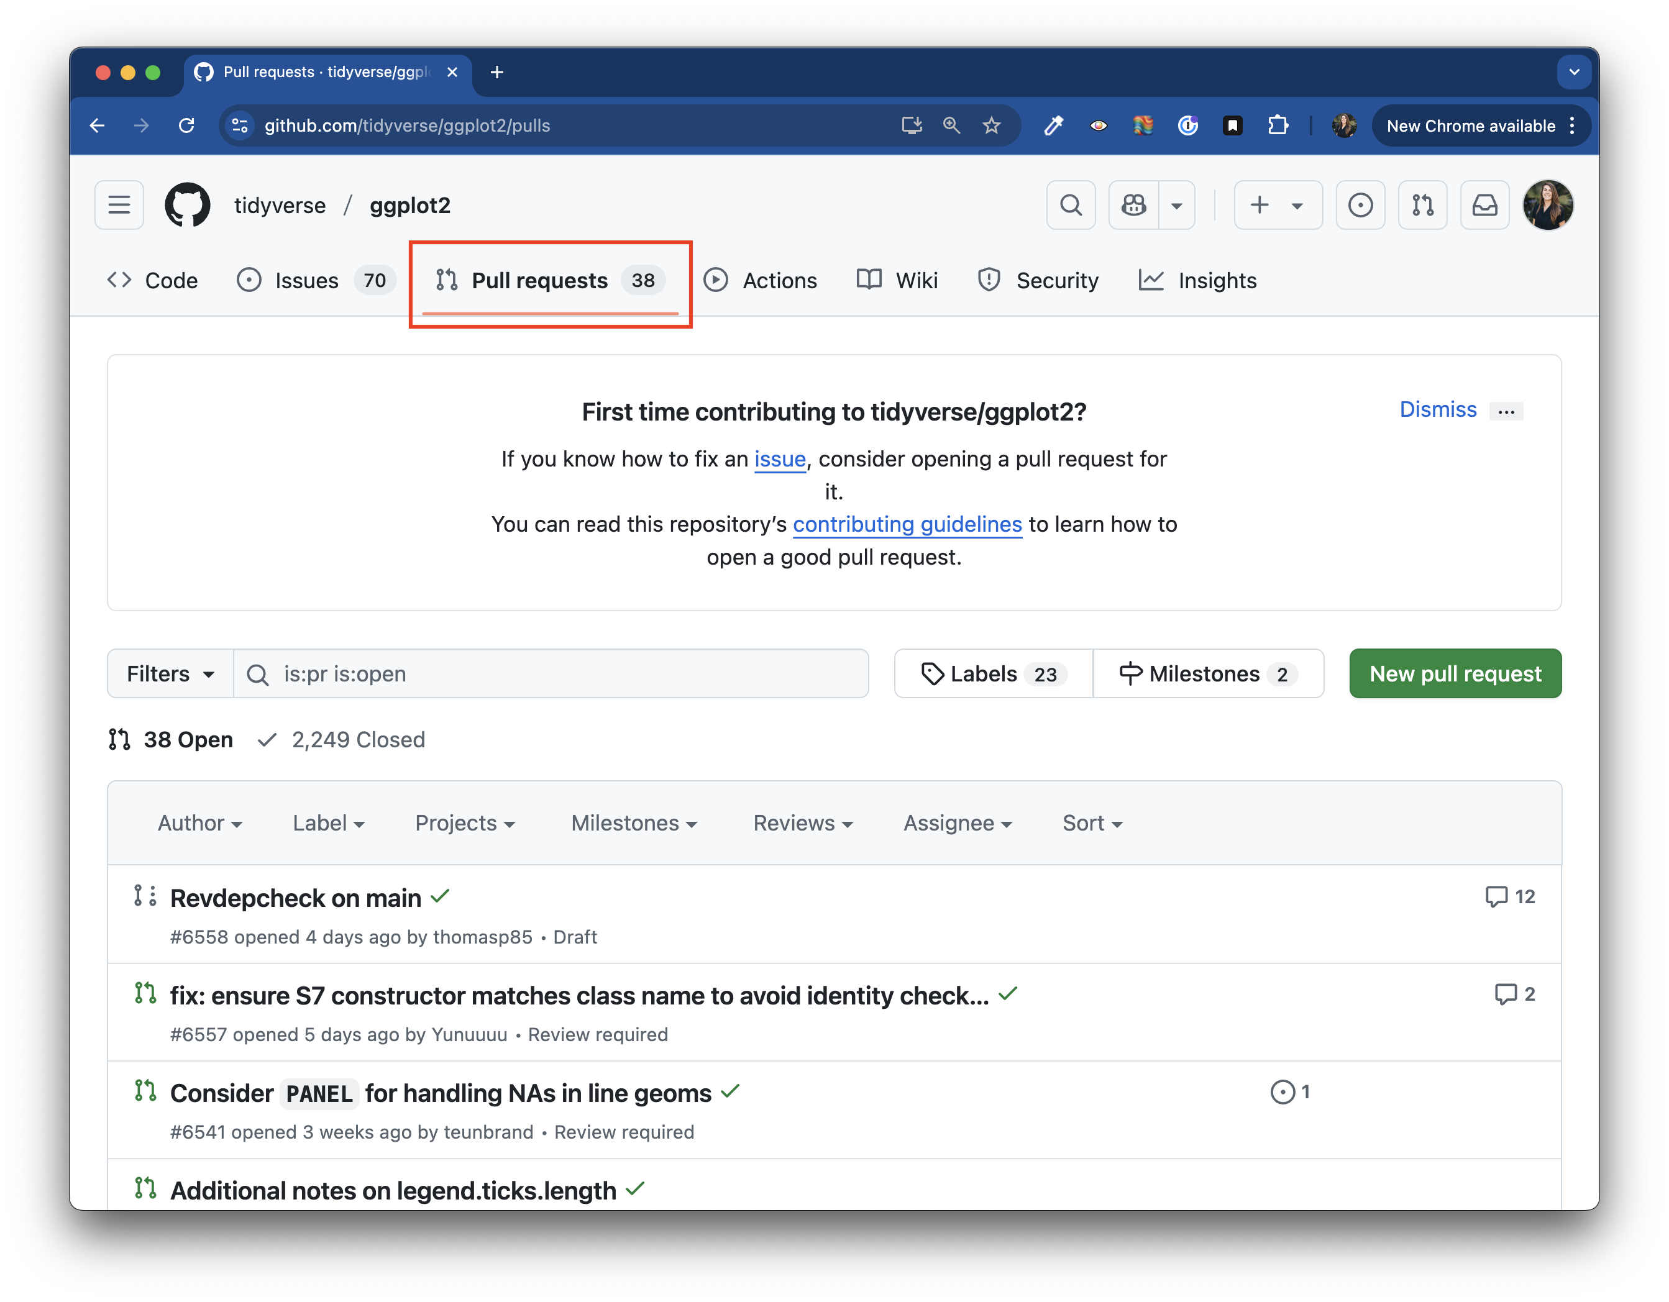Open the hamburger navigation menu
This screenshot has height=1302, width=1669.
tap(119, 205)
